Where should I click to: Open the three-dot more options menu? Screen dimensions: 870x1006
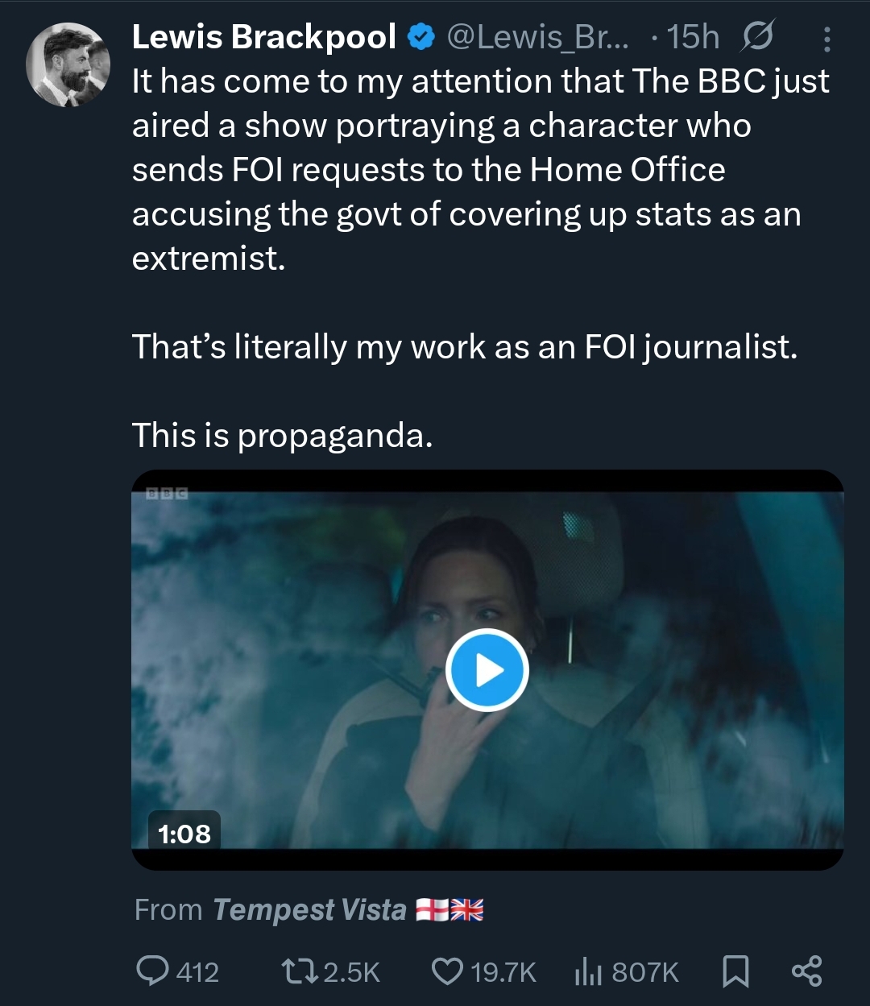pyautogui.click(x=826, y=38)
